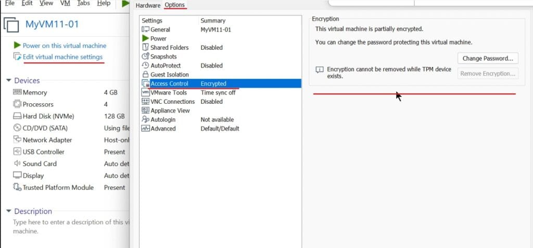533x248 pixels.
Task: Click the green play toolbar button
Action: (x=125, y=3)
